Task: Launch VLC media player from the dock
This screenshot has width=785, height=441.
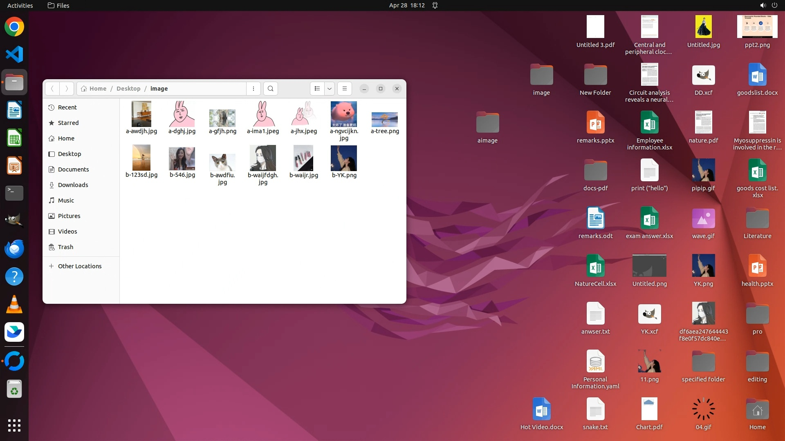Action: pos(14,304)
